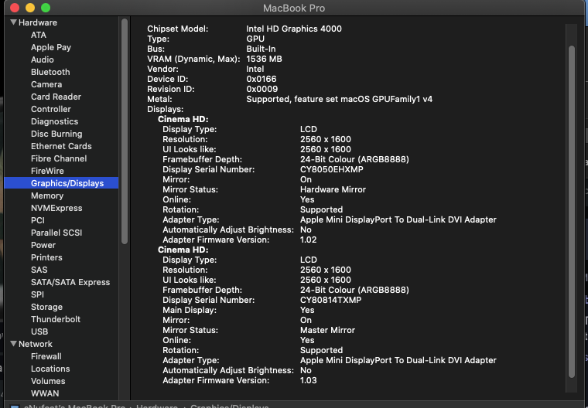The width and height of the screenshot is (588, 408).
Task: Open WWAN under Network
Action: tap(45, 393)
